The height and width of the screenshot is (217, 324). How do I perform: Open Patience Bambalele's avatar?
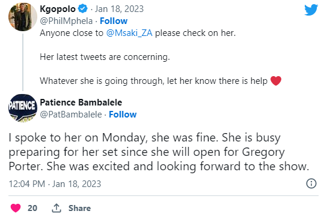tap(23, 108)
